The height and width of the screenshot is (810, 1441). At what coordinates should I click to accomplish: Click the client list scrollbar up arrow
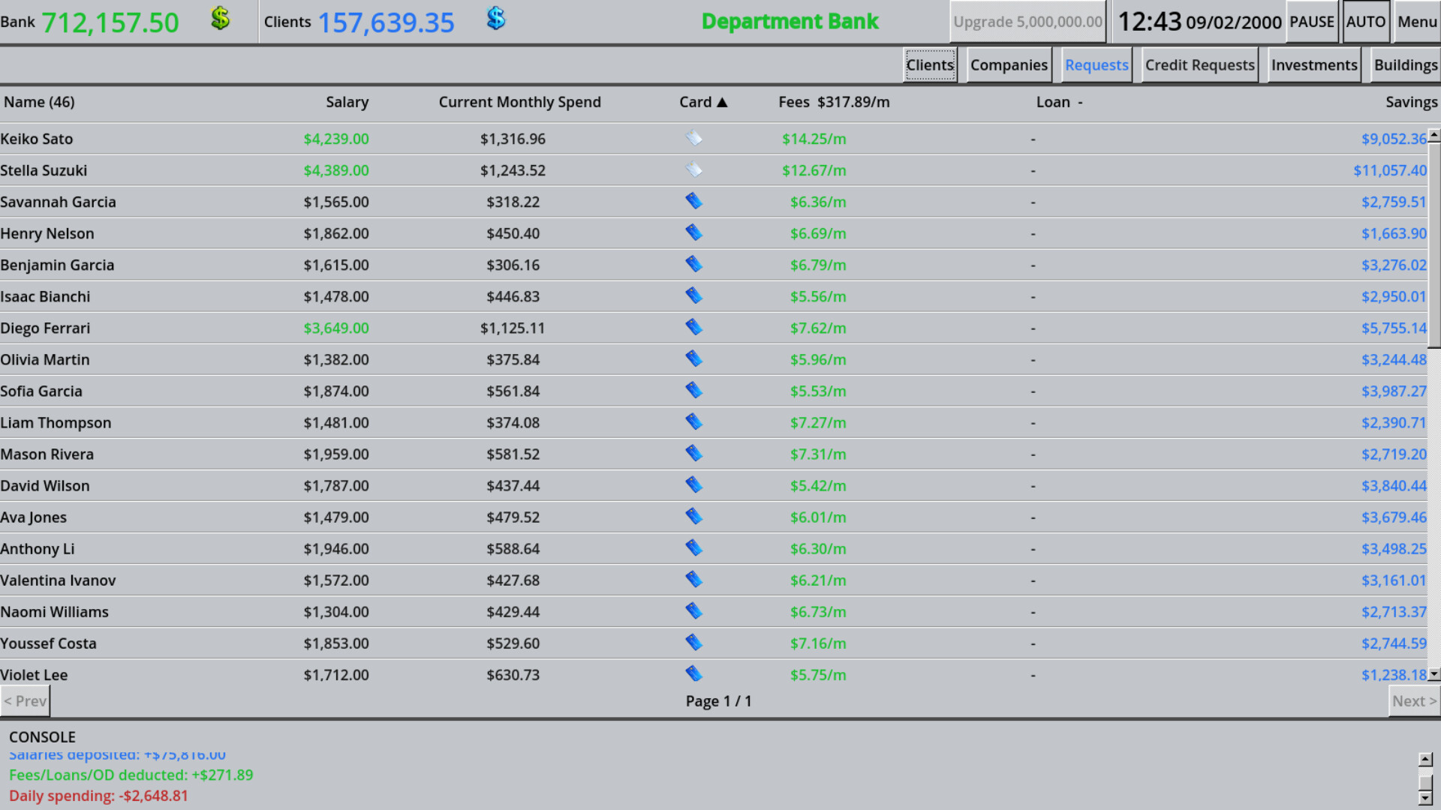pyautogui.click(x=1434, y=136)
